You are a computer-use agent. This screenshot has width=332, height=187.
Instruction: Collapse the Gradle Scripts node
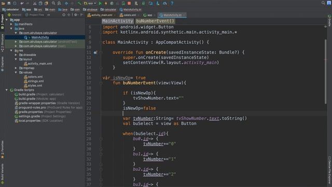pos(7,90)
